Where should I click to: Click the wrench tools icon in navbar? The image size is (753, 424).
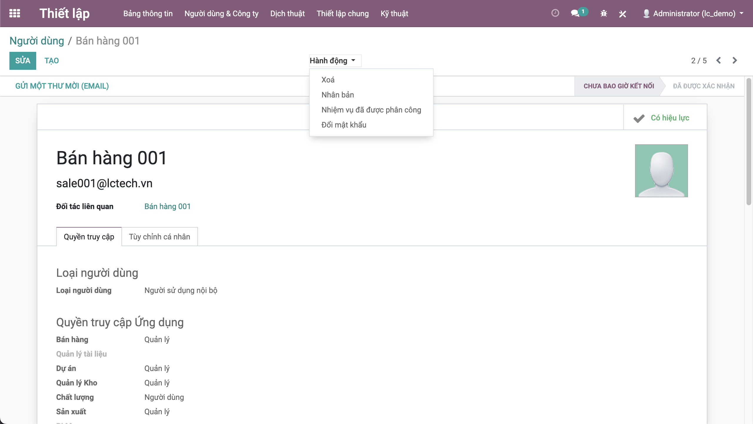(622, 14)
